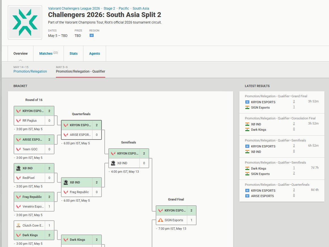329x247 pixels.
Task: Click Dark Kings logo in Round of 16
Action: 18,235
